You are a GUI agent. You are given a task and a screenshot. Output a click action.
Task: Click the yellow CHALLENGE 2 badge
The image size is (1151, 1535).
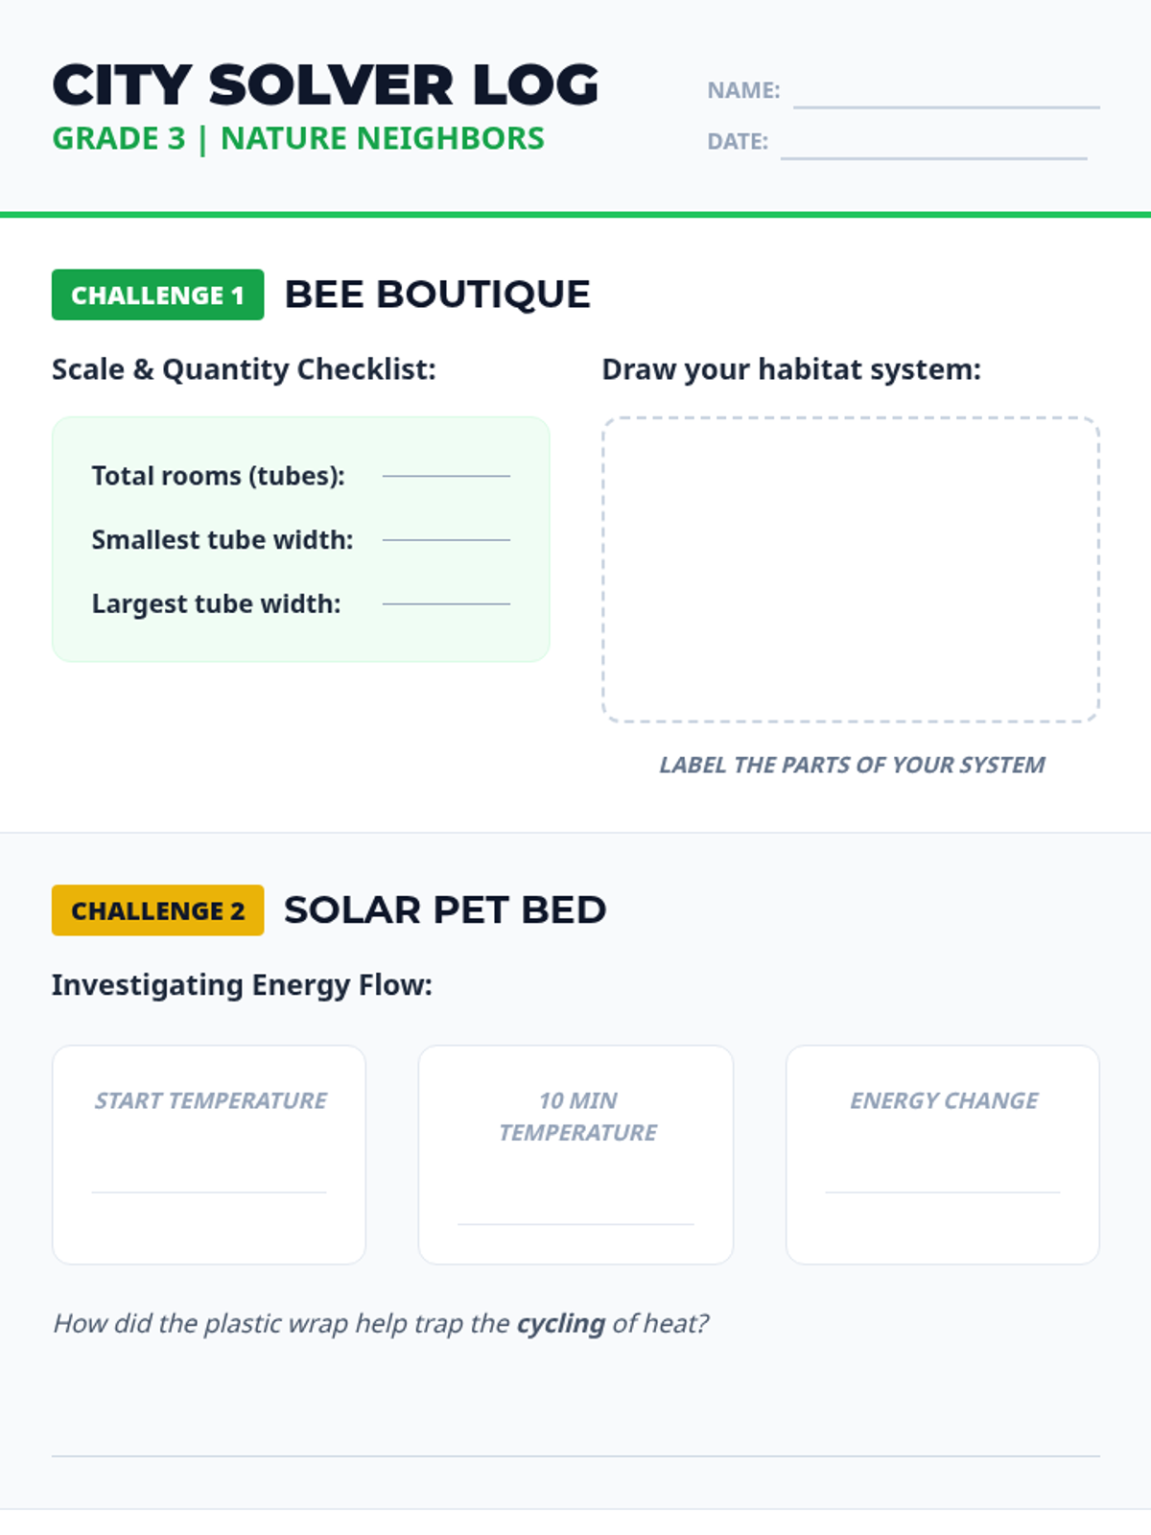click(x=157, y=910)
